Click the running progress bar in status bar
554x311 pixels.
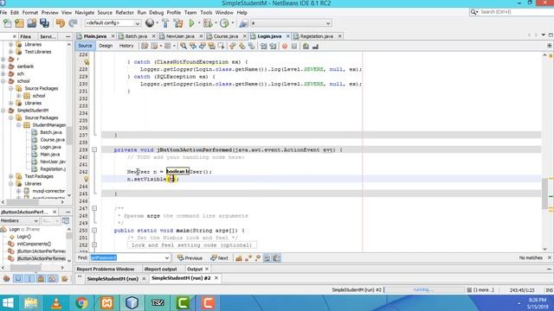424,290
